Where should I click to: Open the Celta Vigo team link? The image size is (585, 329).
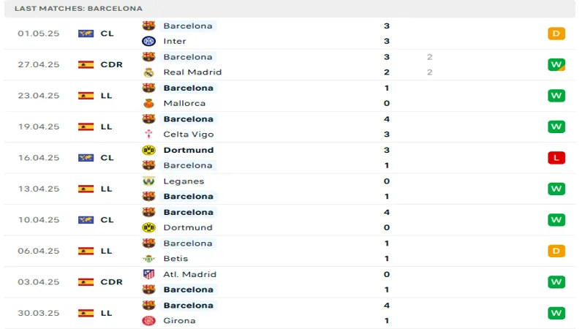pyautogui.click(x=188, y=135)
